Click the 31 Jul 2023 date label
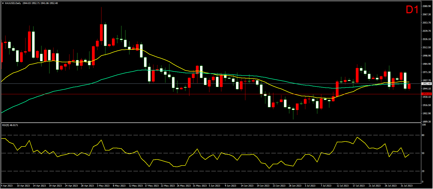The image size is (433, 189). pos(407,186)
